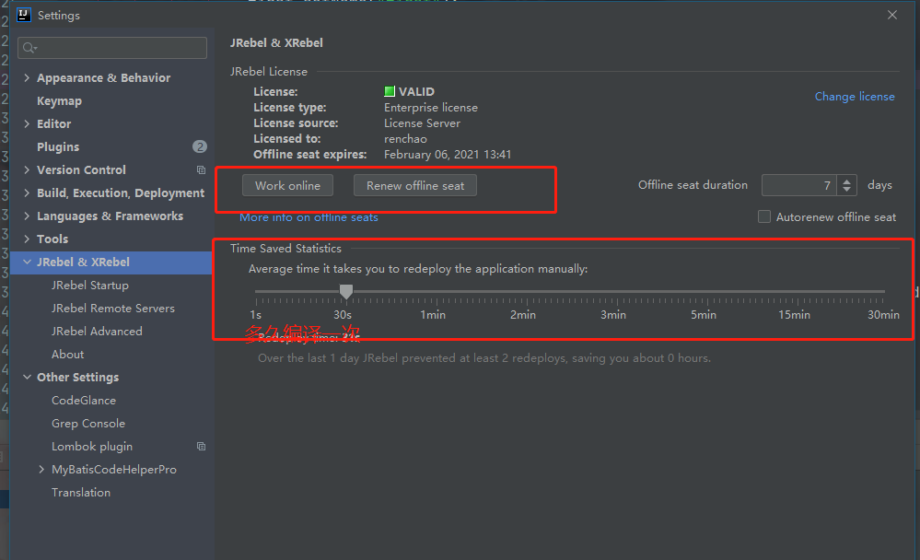Enable Autorenew offline seat checkbox
The height and width of the screenshot is (560, 920).
point(764,216)
